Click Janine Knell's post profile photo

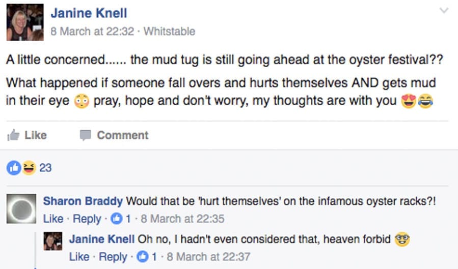[x=25, y=22]
